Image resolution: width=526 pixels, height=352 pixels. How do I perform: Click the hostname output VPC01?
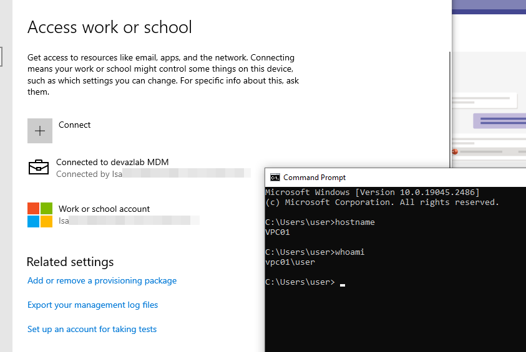278,232
